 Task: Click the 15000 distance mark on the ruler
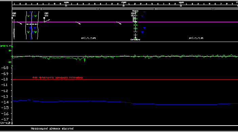[124, 2]
